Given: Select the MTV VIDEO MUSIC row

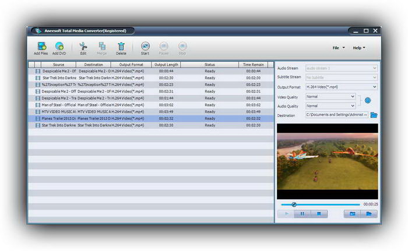Looking at the screenshot, I should (x=151, y=112).
